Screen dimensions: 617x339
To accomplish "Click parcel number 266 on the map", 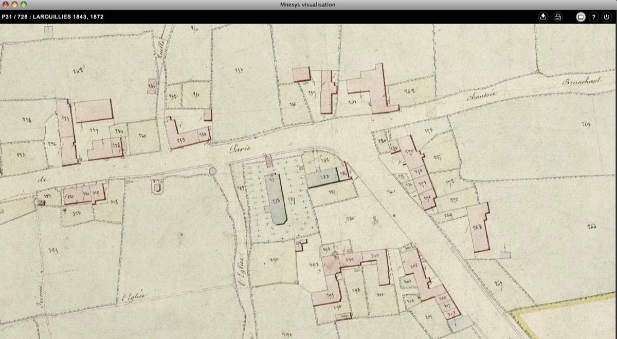I will click(591, 227).
